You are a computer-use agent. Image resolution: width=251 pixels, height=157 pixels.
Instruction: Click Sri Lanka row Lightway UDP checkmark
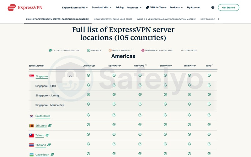88,125
